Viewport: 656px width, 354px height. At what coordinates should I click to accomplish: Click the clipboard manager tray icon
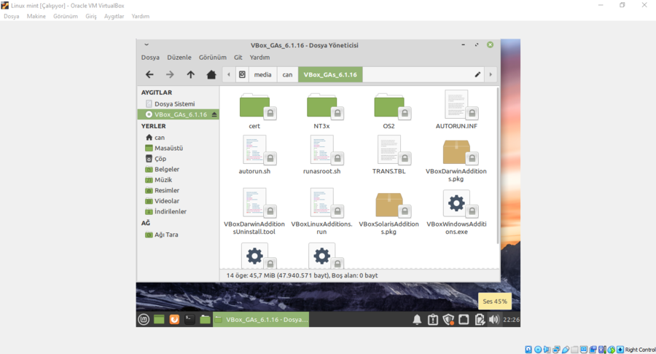433,320
